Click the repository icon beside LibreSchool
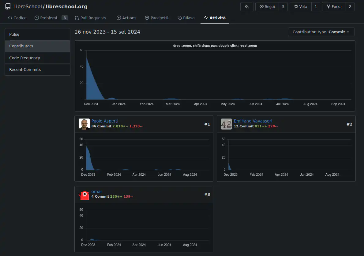Viewport: 364px width, 256px height. coord(8,6)
